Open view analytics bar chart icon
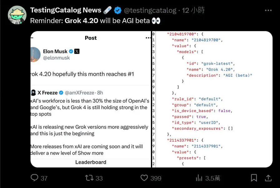Image resolution: width=280 pixels, height=188 pixels. [199, 178]
